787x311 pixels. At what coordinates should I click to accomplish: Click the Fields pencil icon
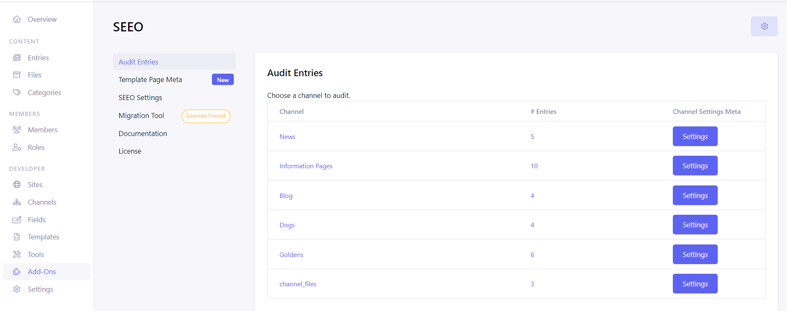(x=17, y=220)
